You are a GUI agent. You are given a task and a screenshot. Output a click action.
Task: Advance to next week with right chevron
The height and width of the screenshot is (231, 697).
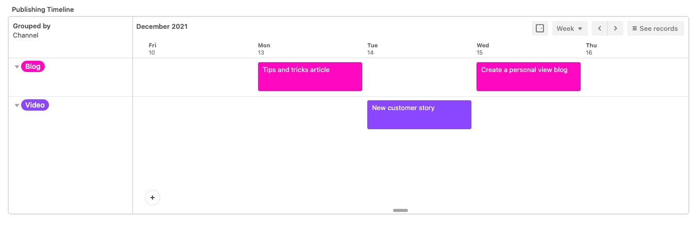click(x=616, y=28)
